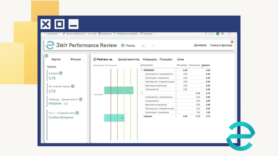Switch to the Фільтри tab
The width and height of the screenshot is (278, 156).
point(75,59)
